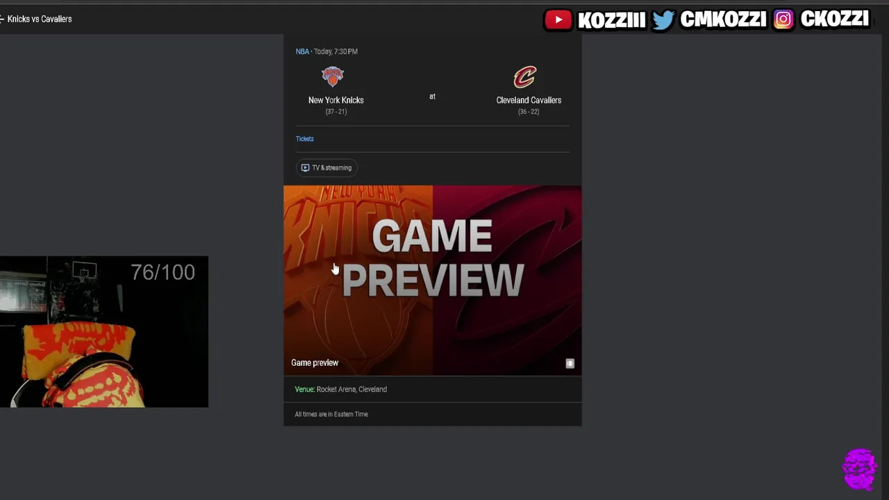Click the Cavaliers record (36 - 22)
The image size is (889, 500).
529,112
